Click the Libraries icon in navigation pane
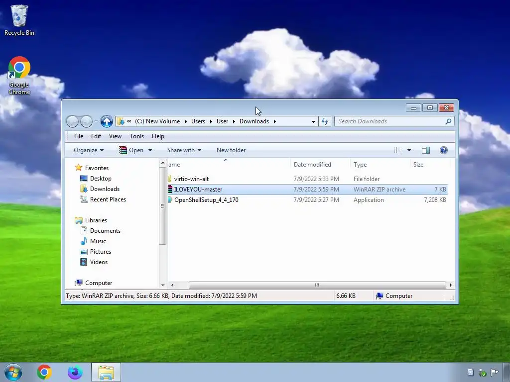The width and height of the screenshot is (510, 382). (78, 220)
